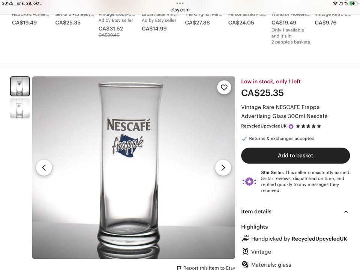Collapse the Item details section
Screen dimensions: 360x270
[x=346, y=211]
